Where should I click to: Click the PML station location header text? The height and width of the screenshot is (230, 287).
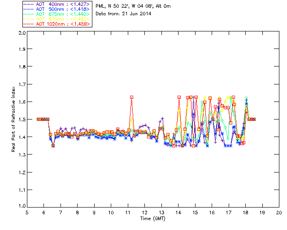(x=133, y=6)
